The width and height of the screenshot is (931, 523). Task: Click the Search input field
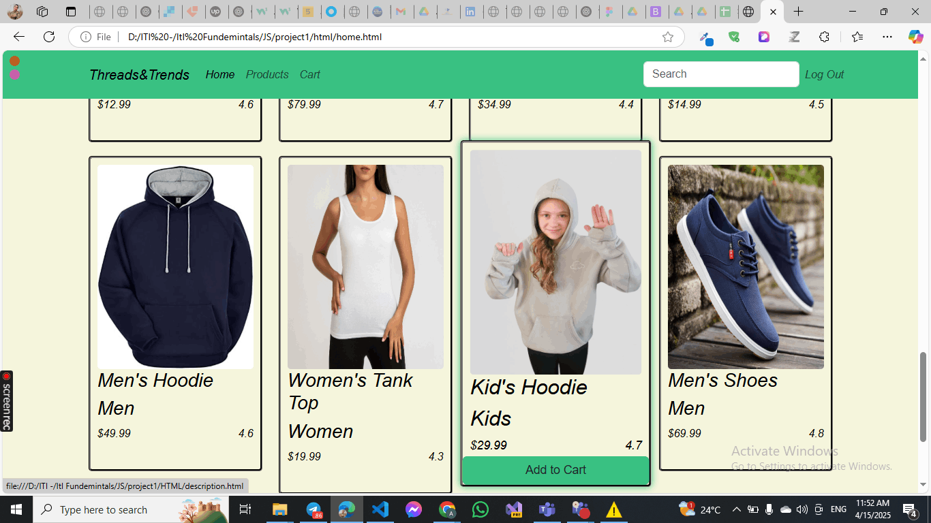pyautogui.click(x=720, y=74)
